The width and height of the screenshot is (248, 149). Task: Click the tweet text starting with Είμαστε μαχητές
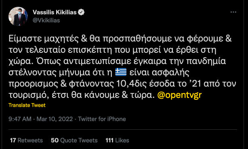click(x=122, y=67)
